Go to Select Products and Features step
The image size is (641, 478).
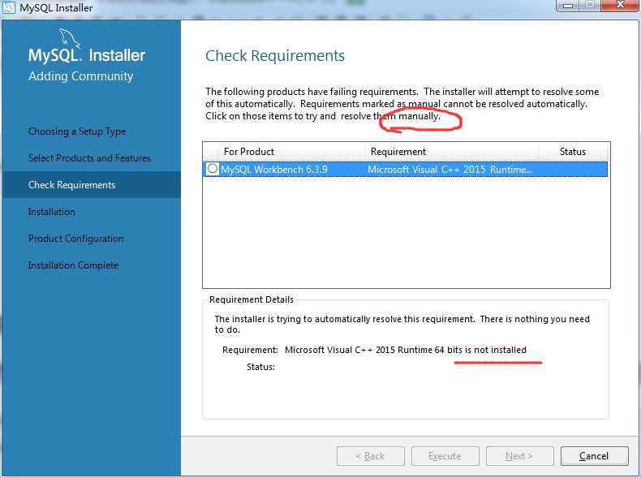point(89,157)
